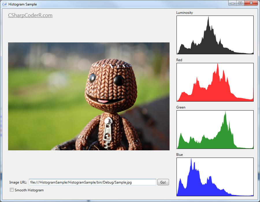This screenshot has width=260, height=202.
Task: Click the Green label
Action: pyautogui.click(x=181, y=107)
